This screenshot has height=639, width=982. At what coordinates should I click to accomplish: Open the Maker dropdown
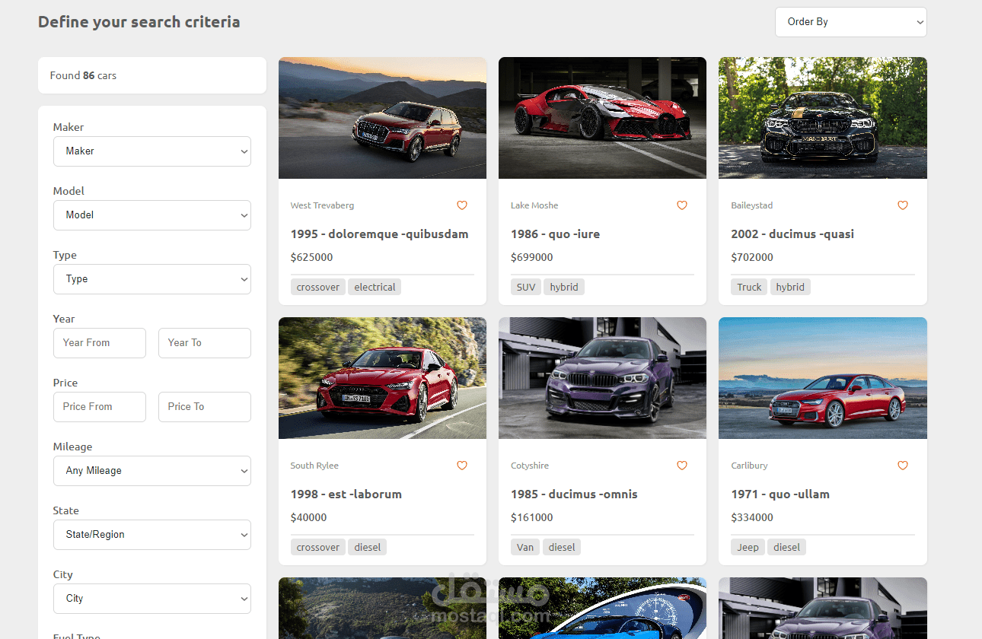pyautogui.click(x=152, y=151)
